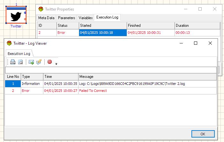Click OK in the Log Viewer
This screenshot has width=224, height=142.
[x=203, y=134]
